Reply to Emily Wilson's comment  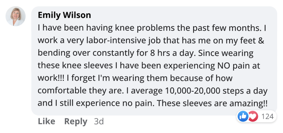click(76, 121)
